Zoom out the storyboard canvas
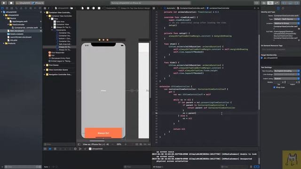The width and height of the screenshot is (301, 169). point(112,144)
